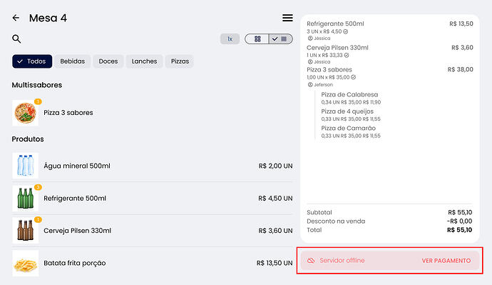Click the Pizza 3 sabores thumbnail
This screenshot has width=492, height=285.
coord(26,113)
